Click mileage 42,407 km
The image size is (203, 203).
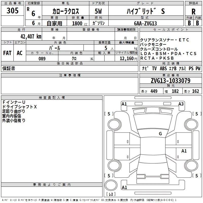click(31, 37)
